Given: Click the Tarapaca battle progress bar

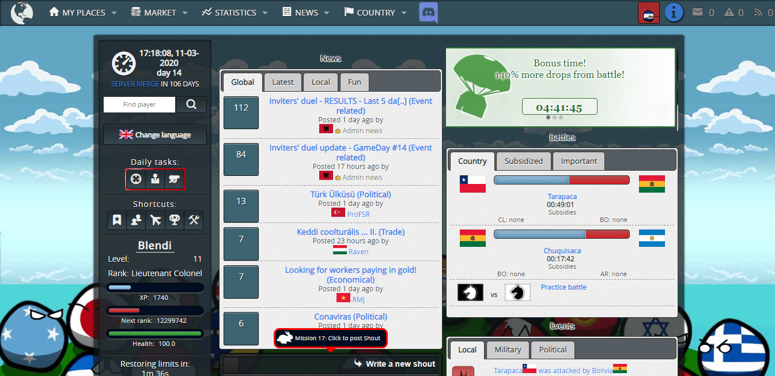Looking at the screenshot, I should click(561, 180).
